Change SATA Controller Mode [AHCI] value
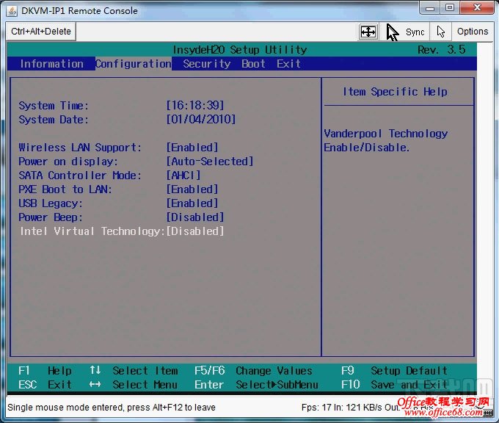 point(183,176)
